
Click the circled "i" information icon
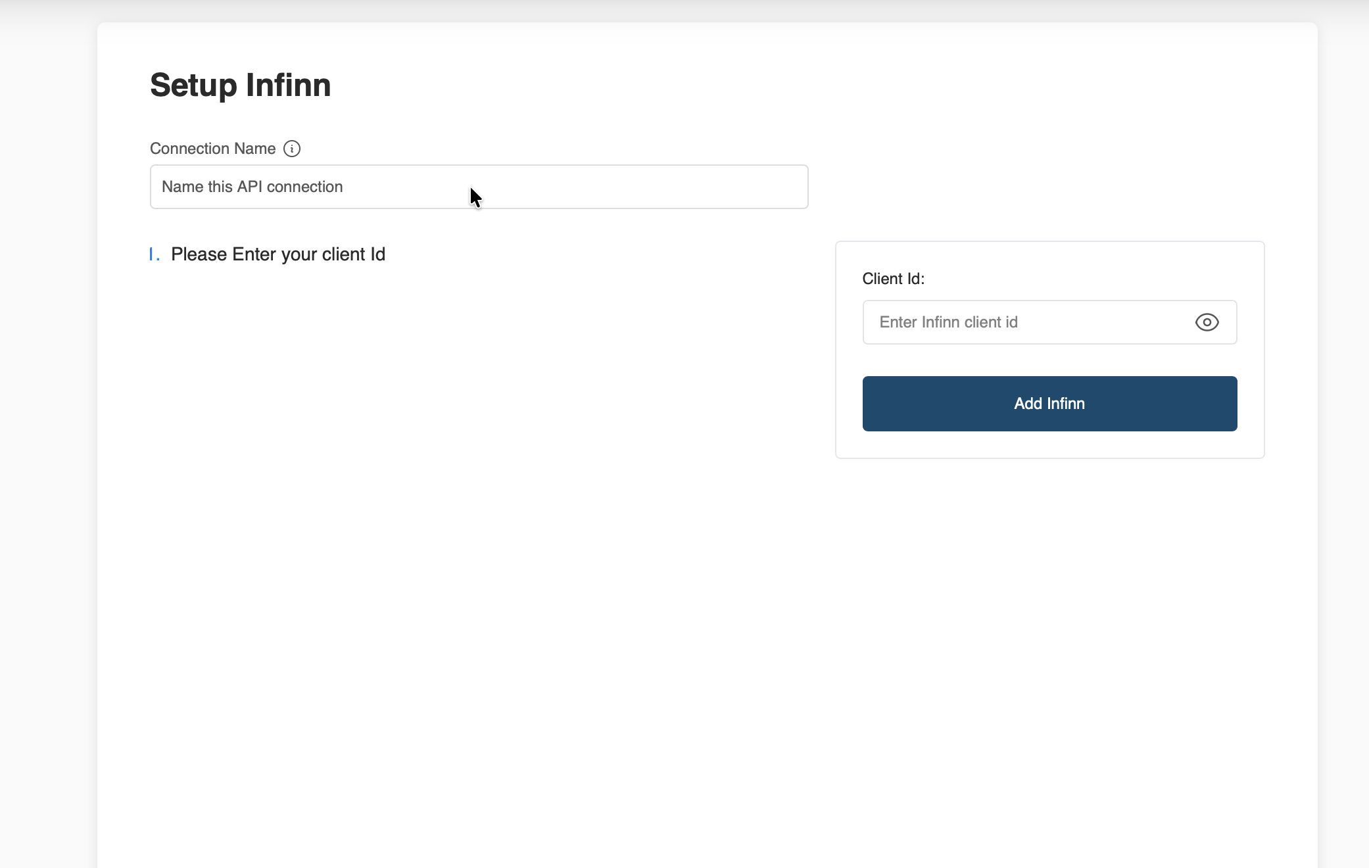point(292,149)
